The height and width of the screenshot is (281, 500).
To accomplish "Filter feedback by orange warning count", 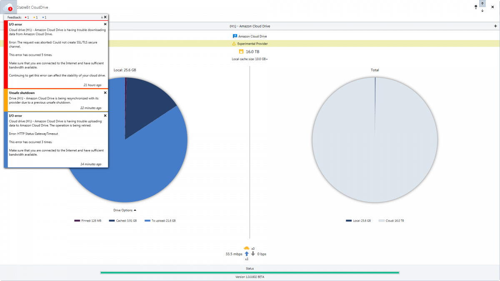I will click(35, 17).
